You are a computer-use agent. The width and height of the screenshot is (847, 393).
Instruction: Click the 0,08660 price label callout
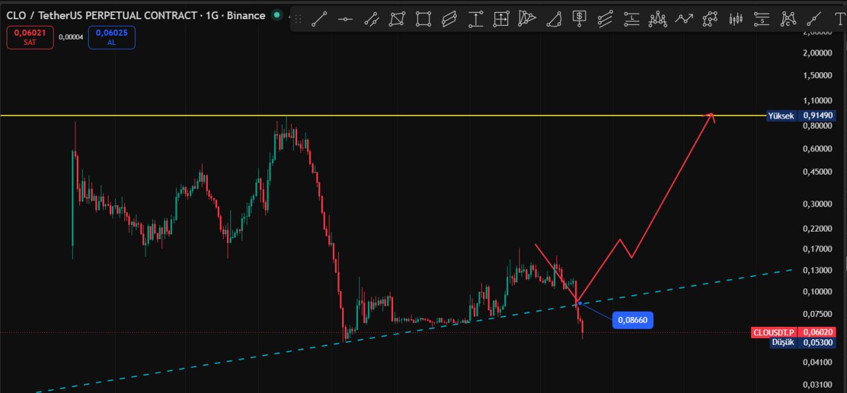[633, 320]
